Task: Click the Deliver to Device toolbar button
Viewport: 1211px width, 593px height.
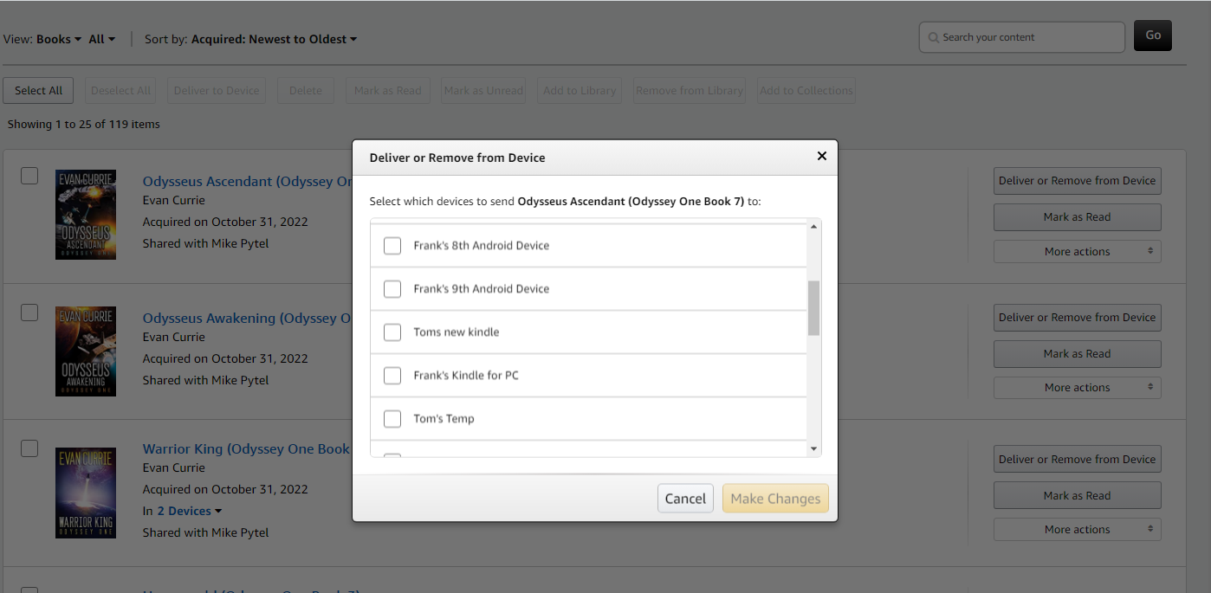Action: pos(217,91)
